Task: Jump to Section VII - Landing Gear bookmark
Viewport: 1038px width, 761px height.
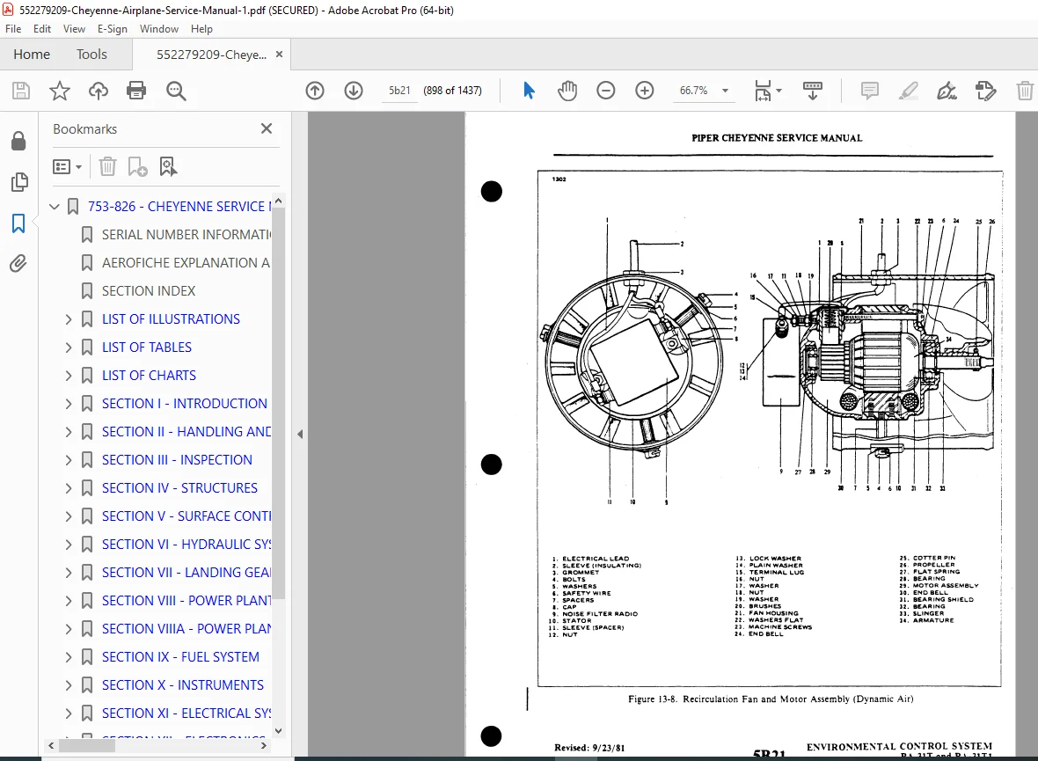Action: click(x=186, y=572)
